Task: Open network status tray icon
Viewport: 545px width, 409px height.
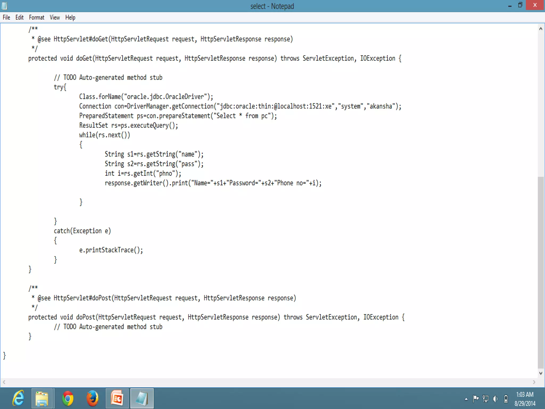Action: click(486, 399)
